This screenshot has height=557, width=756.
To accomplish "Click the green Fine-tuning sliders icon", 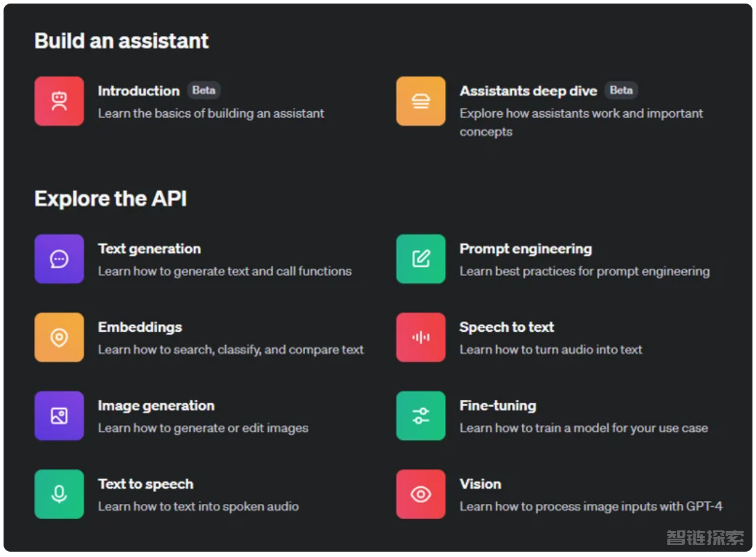I will (421, 416).
